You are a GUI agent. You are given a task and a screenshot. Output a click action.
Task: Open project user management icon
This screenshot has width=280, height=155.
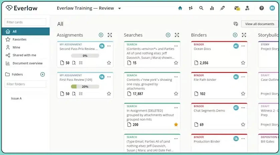[x=247, y=8]
